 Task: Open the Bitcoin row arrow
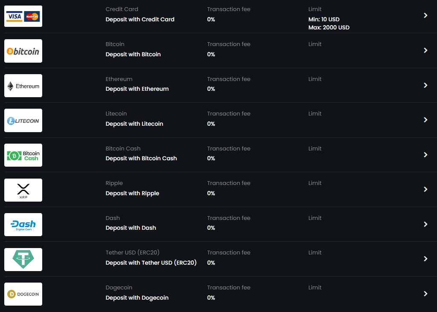[x=425, y=50]
